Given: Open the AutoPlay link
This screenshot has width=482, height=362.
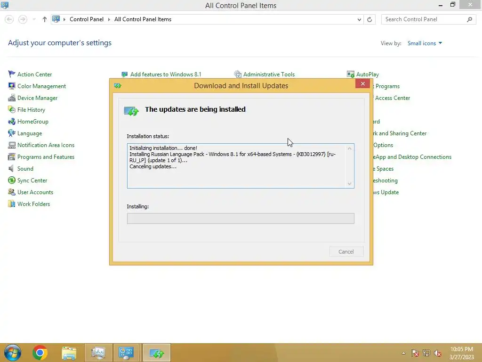Looking at the screenshot, I should point(367,74).
